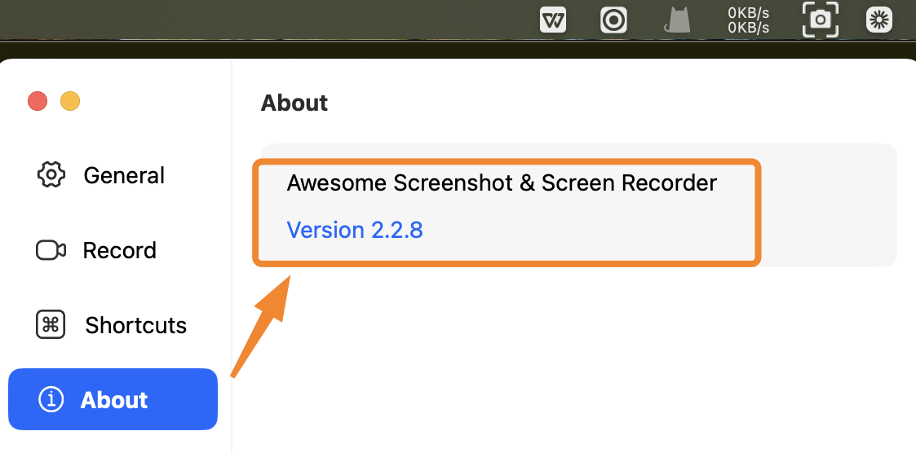Open the grey cat menu bar icon

[x=677, y=20]
